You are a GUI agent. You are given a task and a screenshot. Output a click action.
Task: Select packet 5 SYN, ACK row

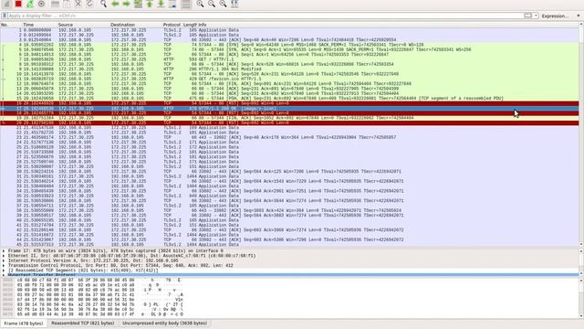(289, 49)
